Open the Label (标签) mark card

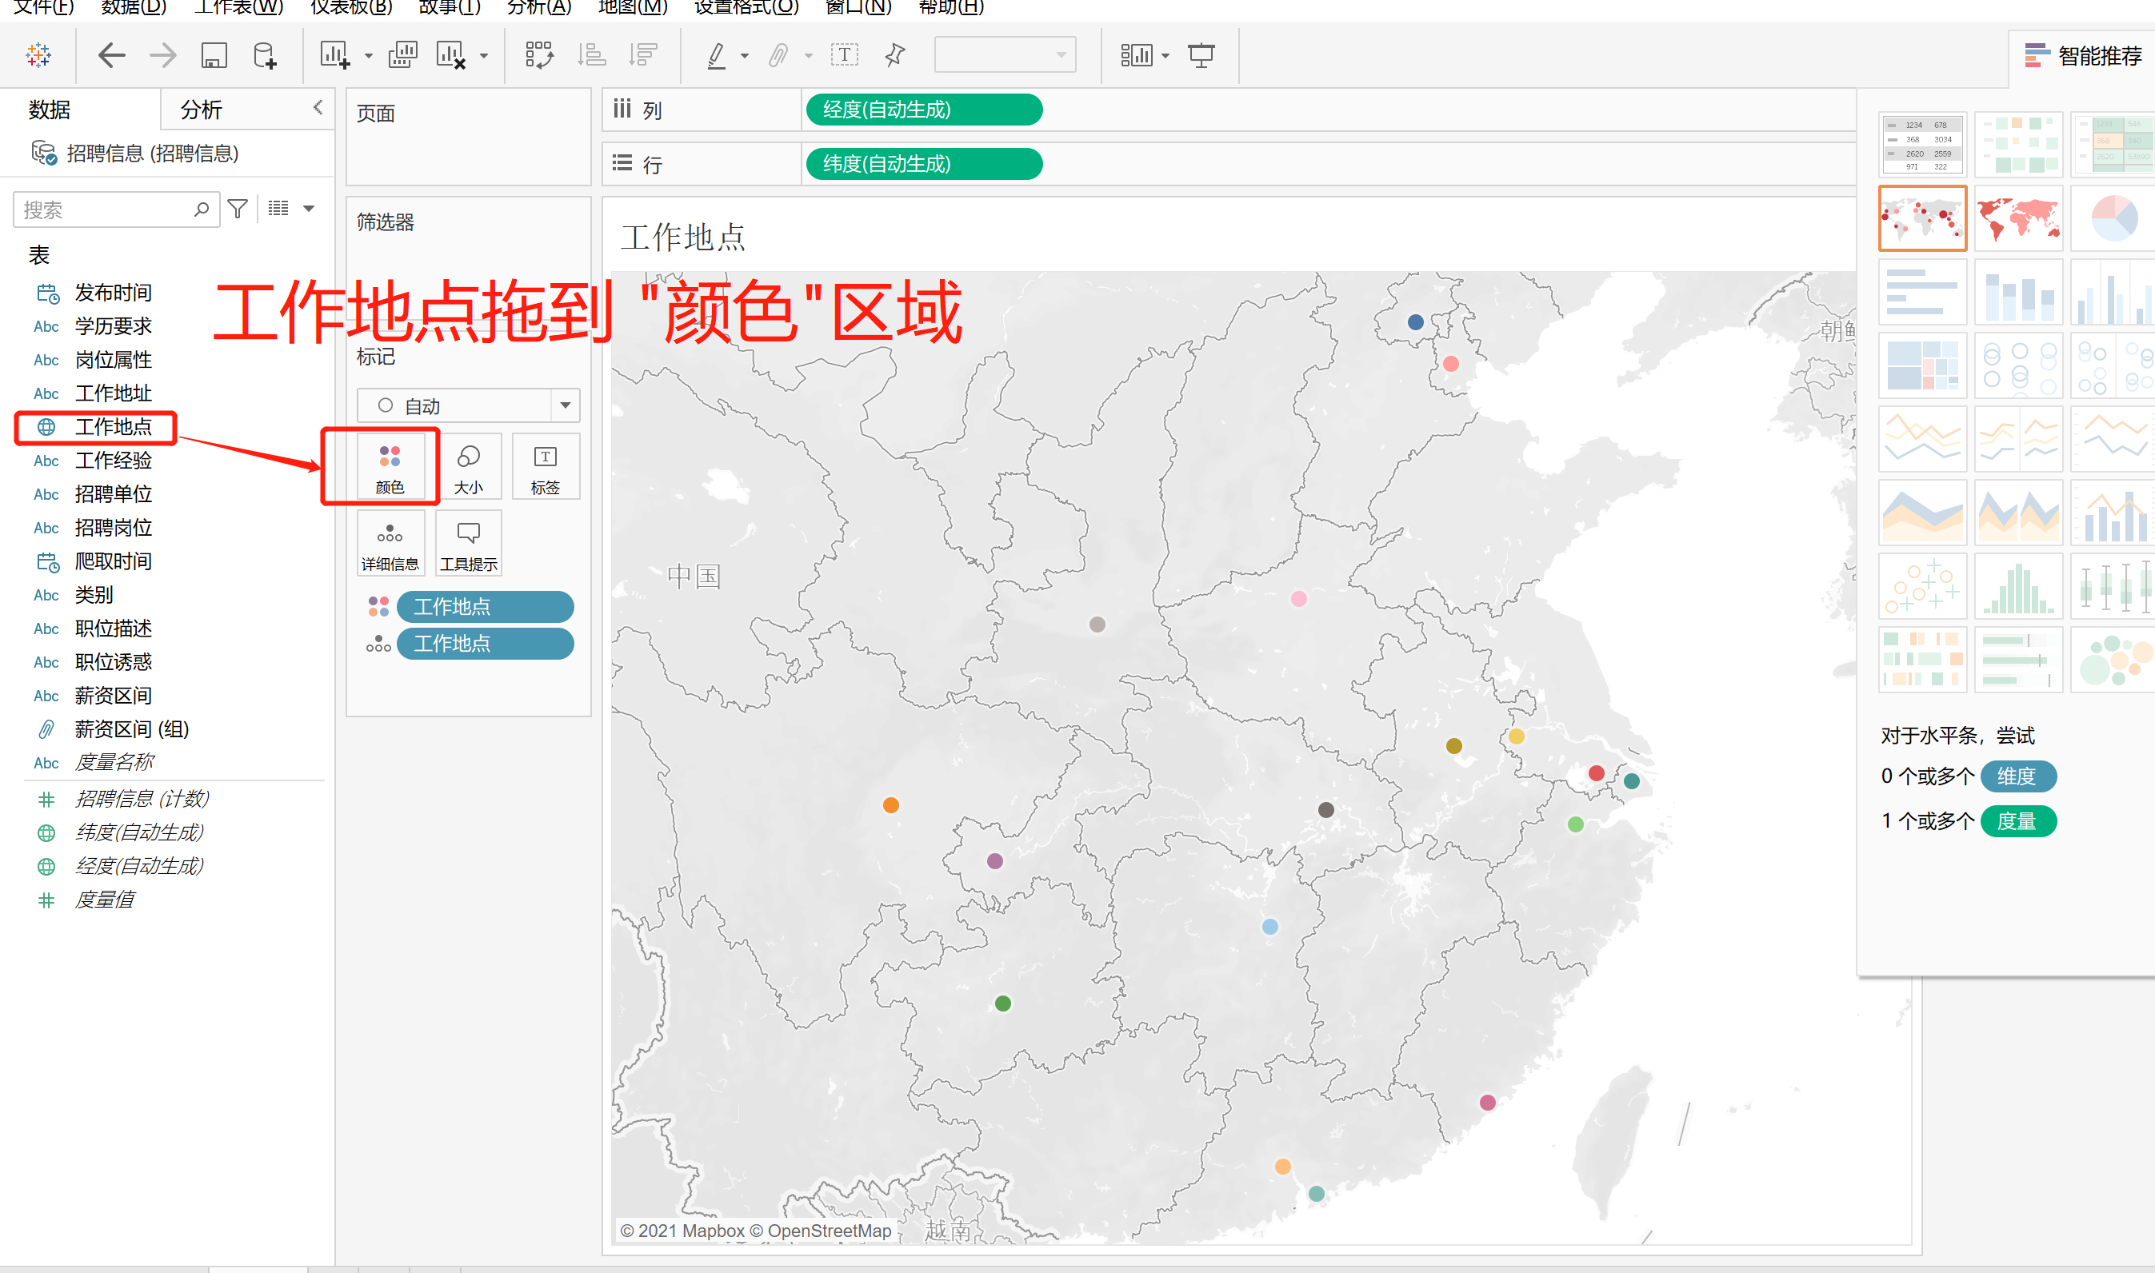pyautogui.click(x=545, y=468)
